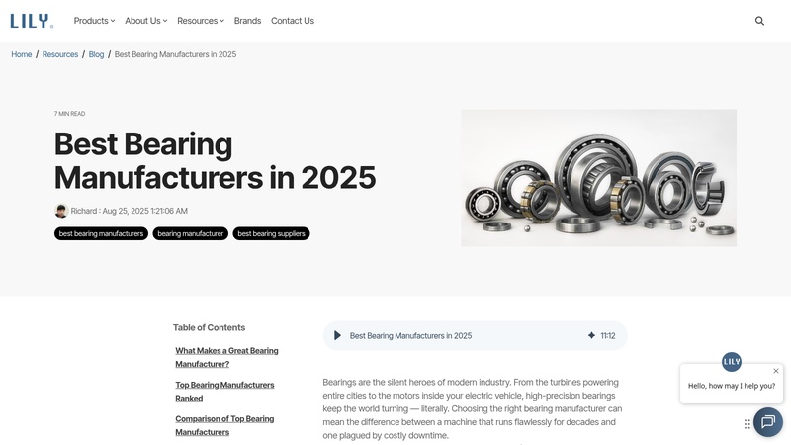Open the search magnifier icon
Screen dimensions: 791x445
(x=759, y=21)
